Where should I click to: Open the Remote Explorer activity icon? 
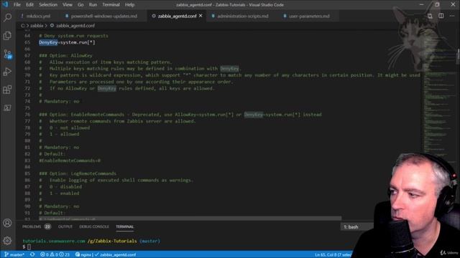coord(7,107)
